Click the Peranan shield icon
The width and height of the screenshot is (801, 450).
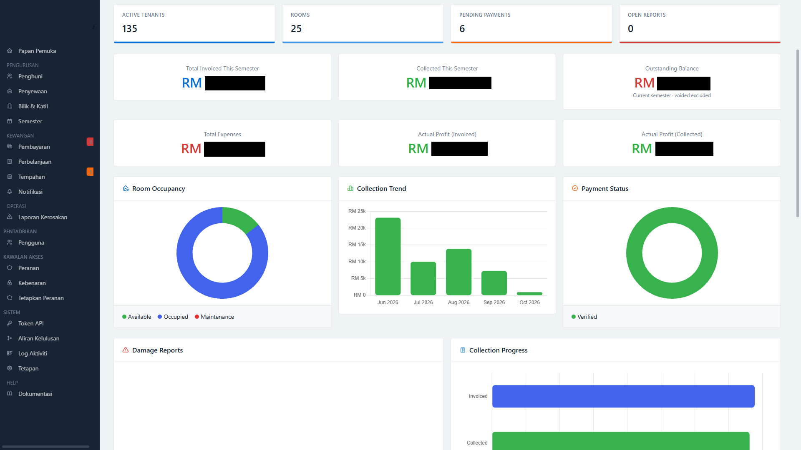pyautogui.click(x=10, y=268)
